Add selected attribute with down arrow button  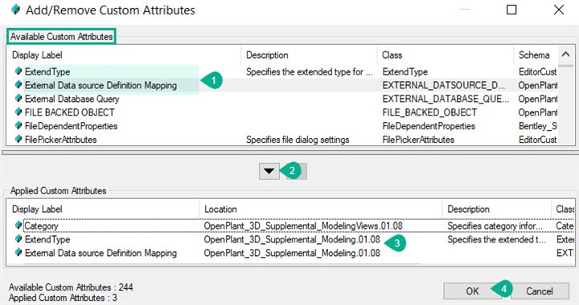pyautogui.click(x=269, y=171)
